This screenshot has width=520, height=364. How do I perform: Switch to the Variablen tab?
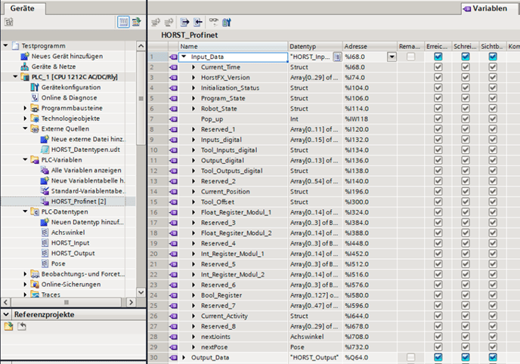[x=488, y=8]
